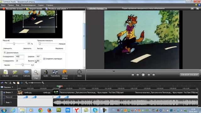Screen dimensions: 201x113
Task: Open the Library tab
Action: (x=15, y=74)
